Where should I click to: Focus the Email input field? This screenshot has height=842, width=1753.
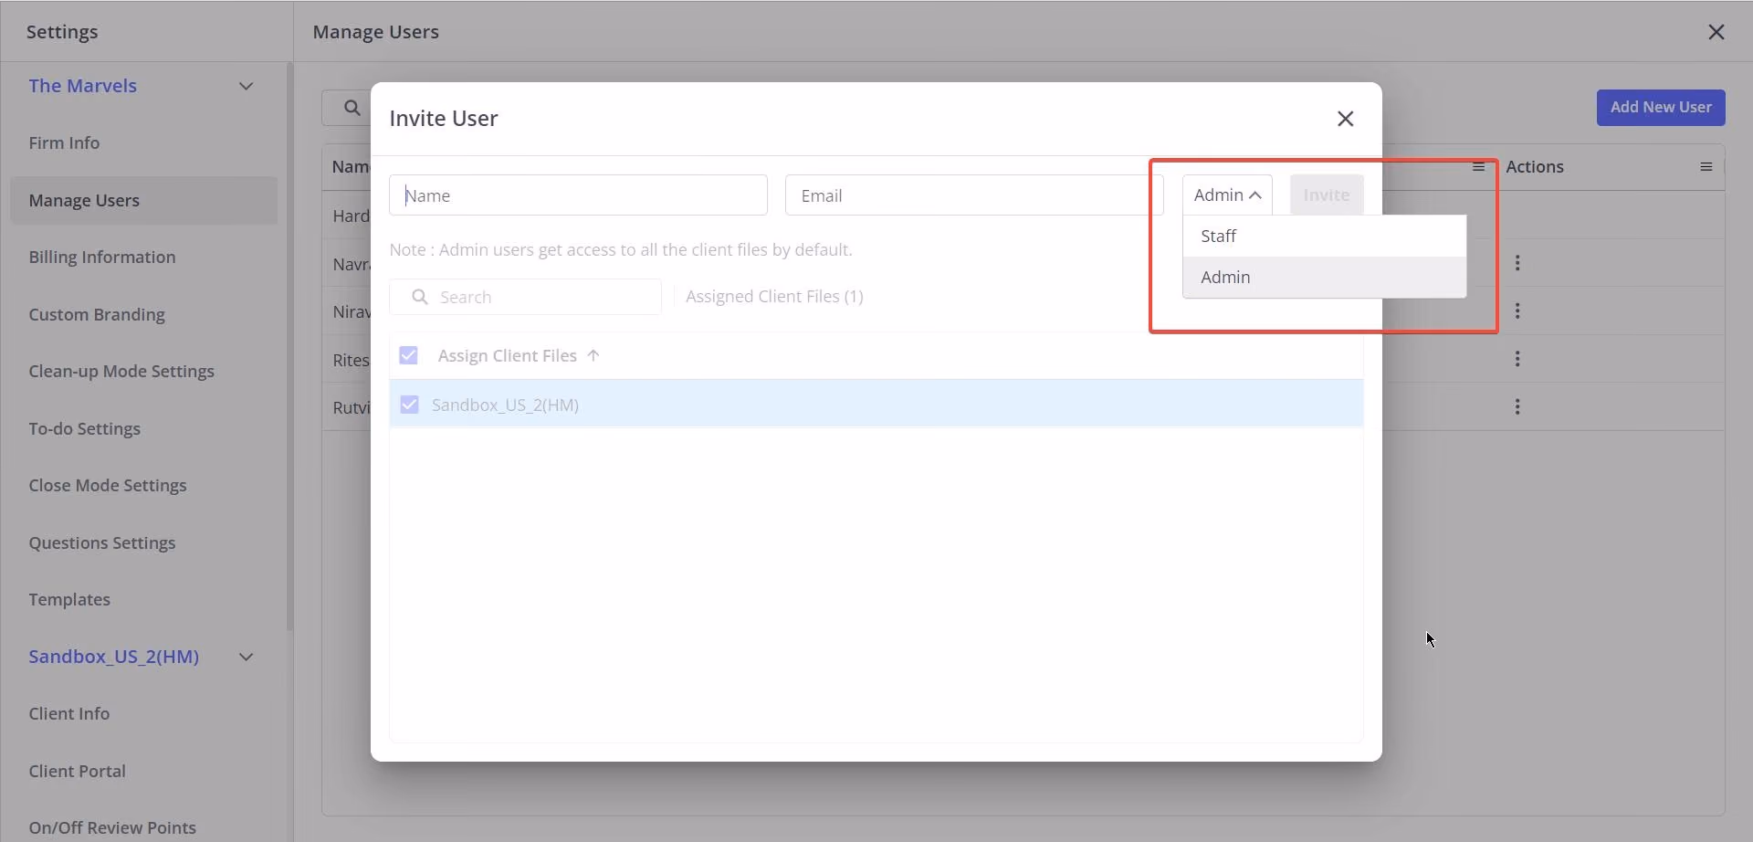point(974,195)
